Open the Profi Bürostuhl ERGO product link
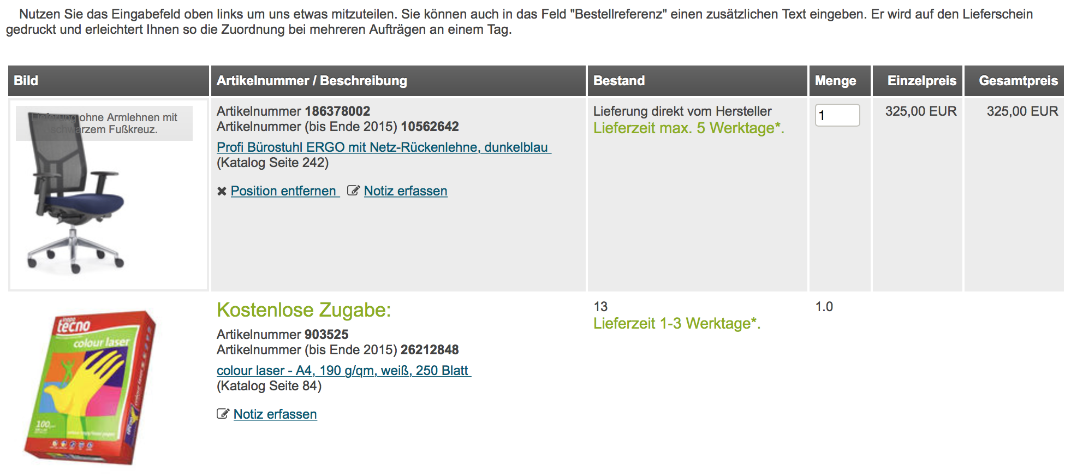 383,147
